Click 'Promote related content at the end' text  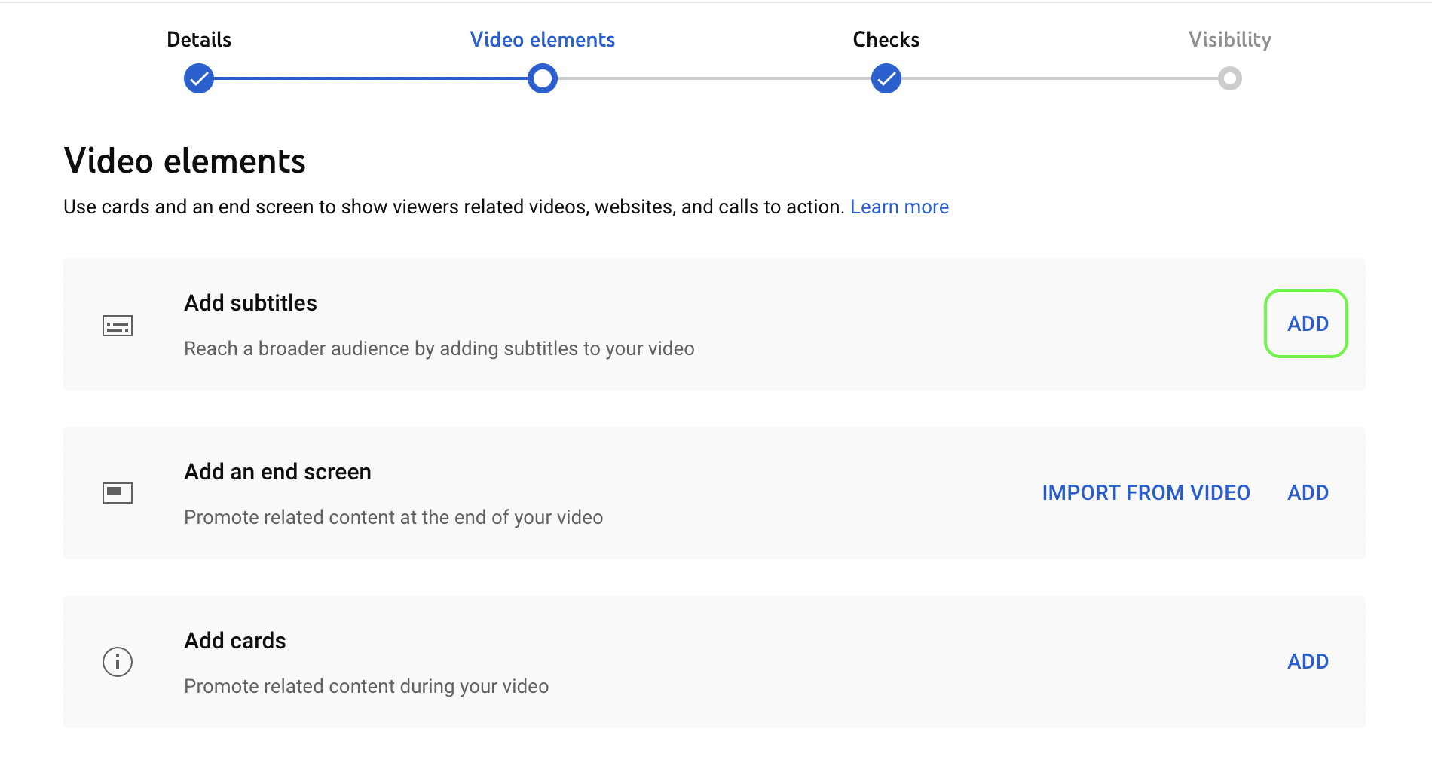(393, 517)
